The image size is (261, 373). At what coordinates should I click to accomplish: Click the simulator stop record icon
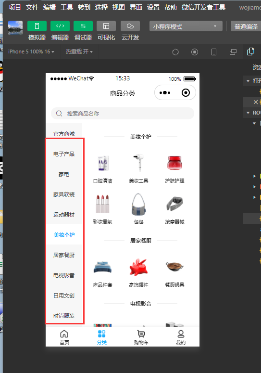tap(195, 52)
